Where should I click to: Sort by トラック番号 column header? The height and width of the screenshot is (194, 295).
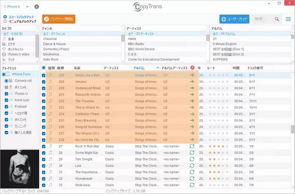tap(255, 68)
